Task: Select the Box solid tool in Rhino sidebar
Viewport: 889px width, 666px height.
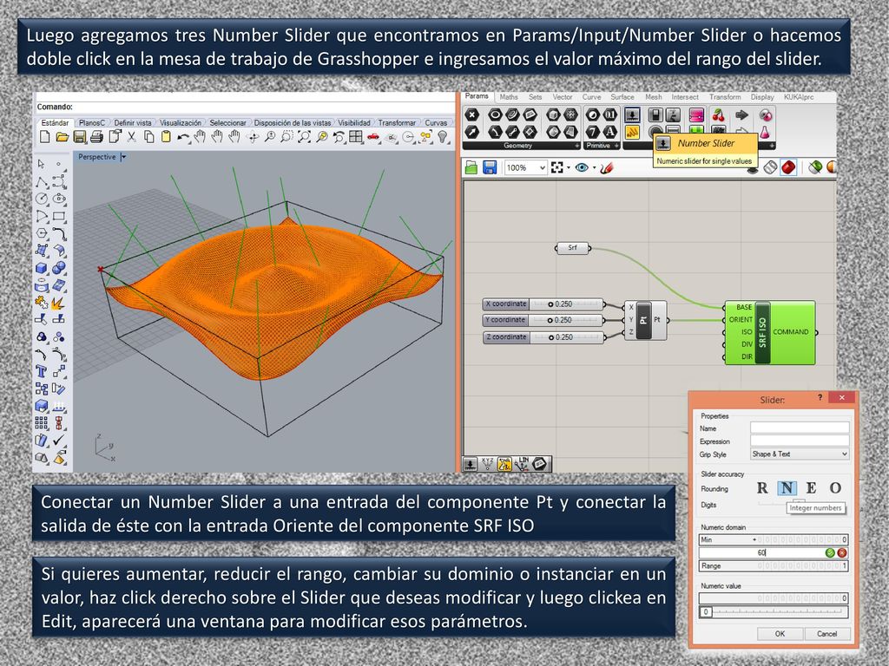Action: (x=42, y=268)
